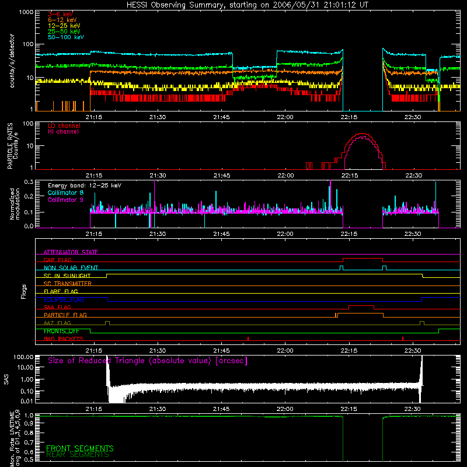Viewport: 467px width, 467px height.
Task: Select the Collimator 8 legend label
Action: 65,193
